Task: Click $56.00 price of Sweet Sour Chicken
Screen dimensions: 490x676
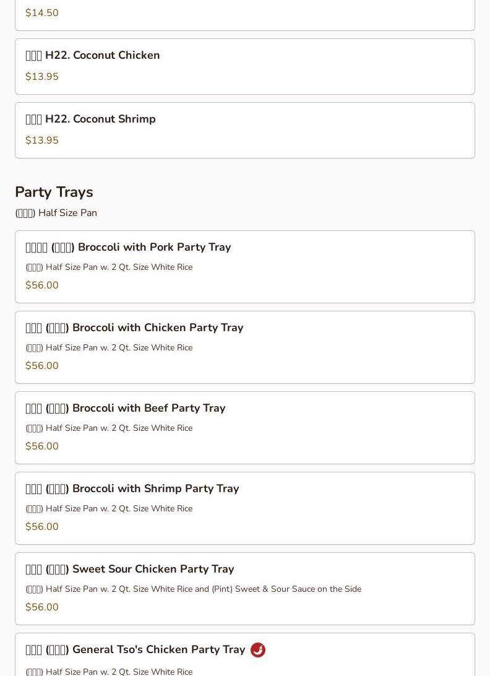Action: [x=42, y=607]
